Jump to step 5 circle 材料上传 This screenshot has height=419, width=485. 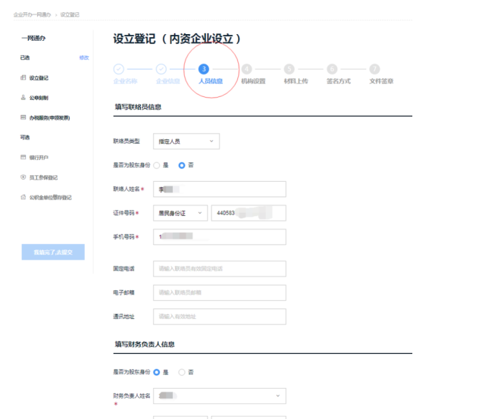coord(289,69)
